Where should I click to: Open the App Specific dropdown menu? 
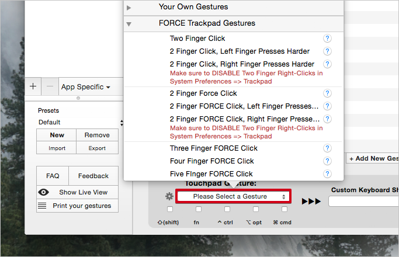[x=85, y=87]
